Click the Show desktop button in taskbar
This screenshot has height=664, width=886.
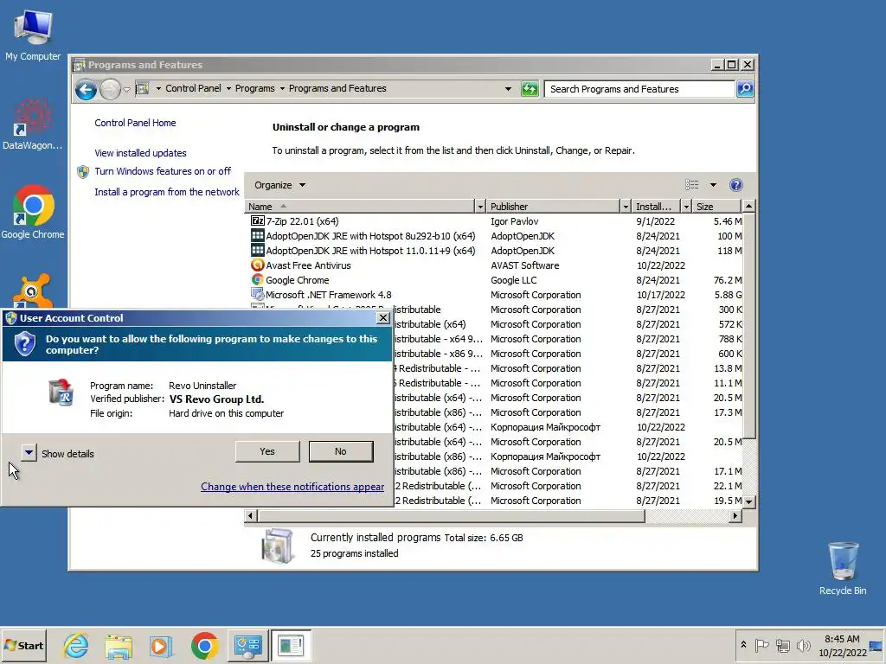coord(876,645)
